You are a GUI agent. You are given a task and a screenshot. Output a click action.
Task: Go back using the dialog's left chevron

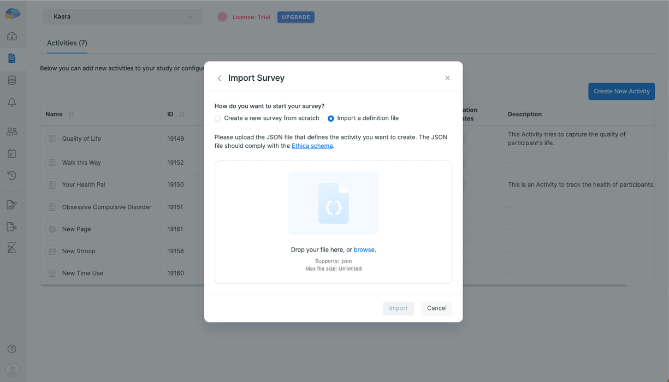point(219,78)
